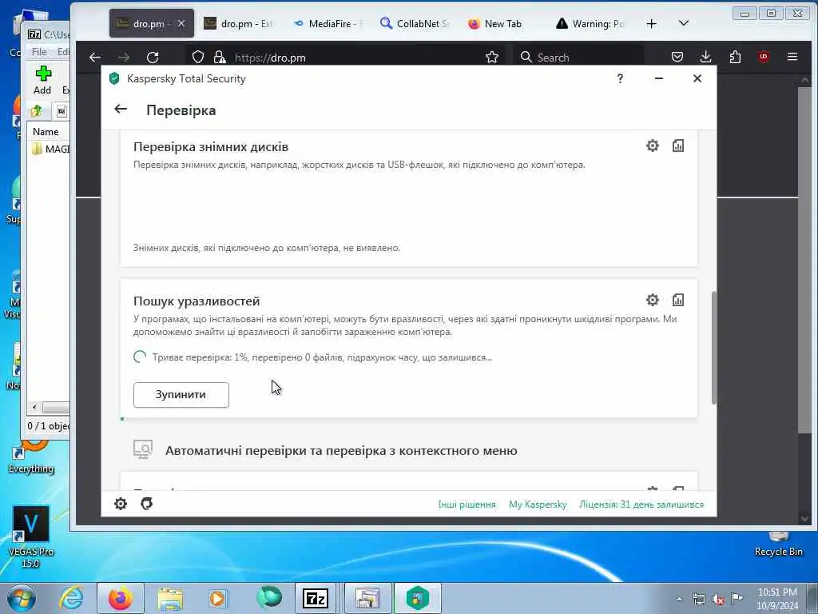Open VEGAS Pro 15.0 desktop shortcut
Screen dimensions: 818x614
point(31,536)
